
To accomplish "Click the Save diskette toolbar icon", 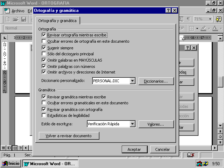I will (24, 19).
